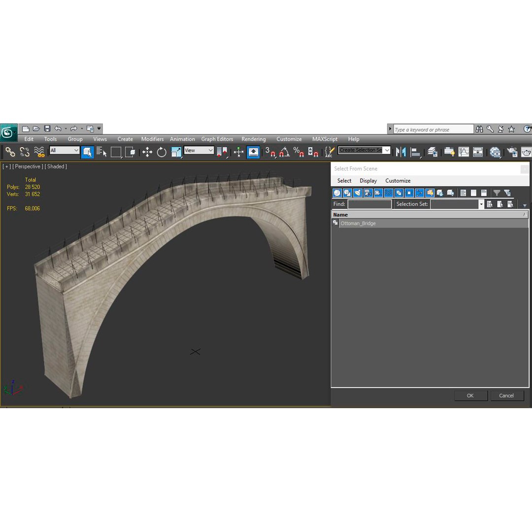Click the Open File folder icon

click(36, 129)
